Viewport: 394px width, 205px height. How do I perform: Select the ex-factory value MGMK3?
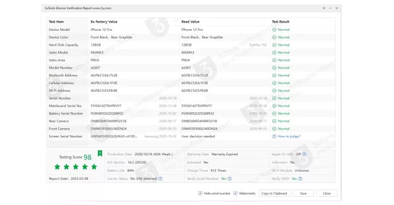(x=97, y=52)
